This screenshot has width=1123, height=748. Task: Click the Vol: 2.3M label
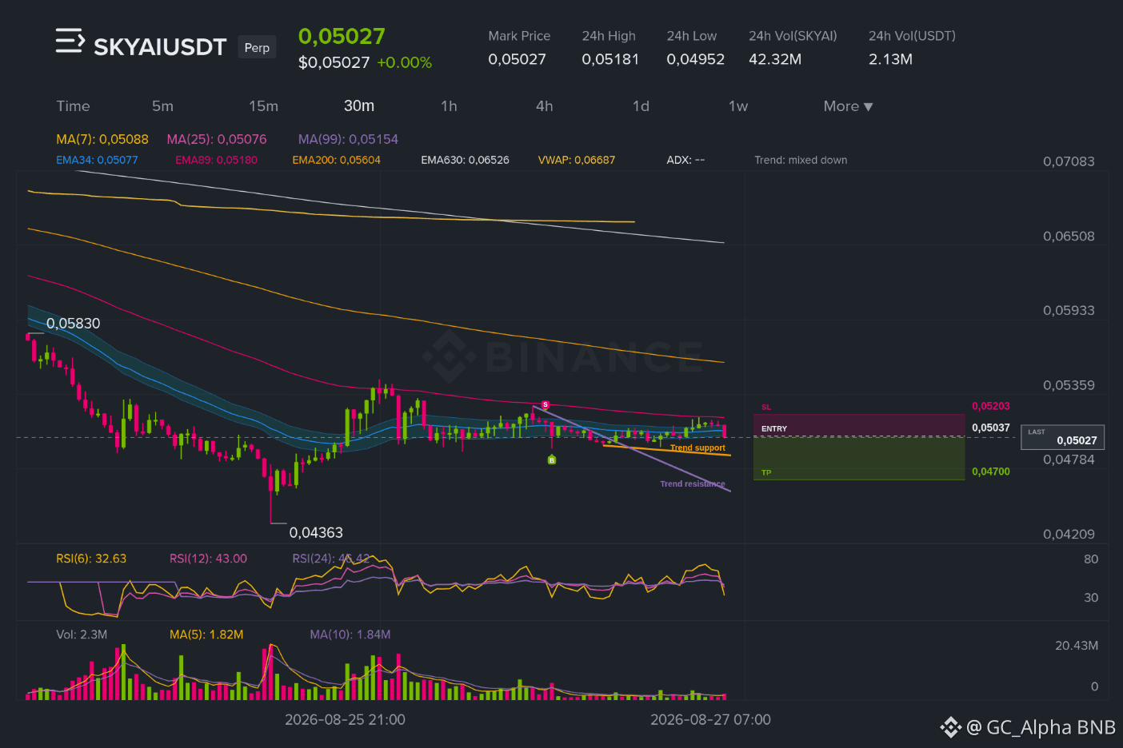point(82,635)
